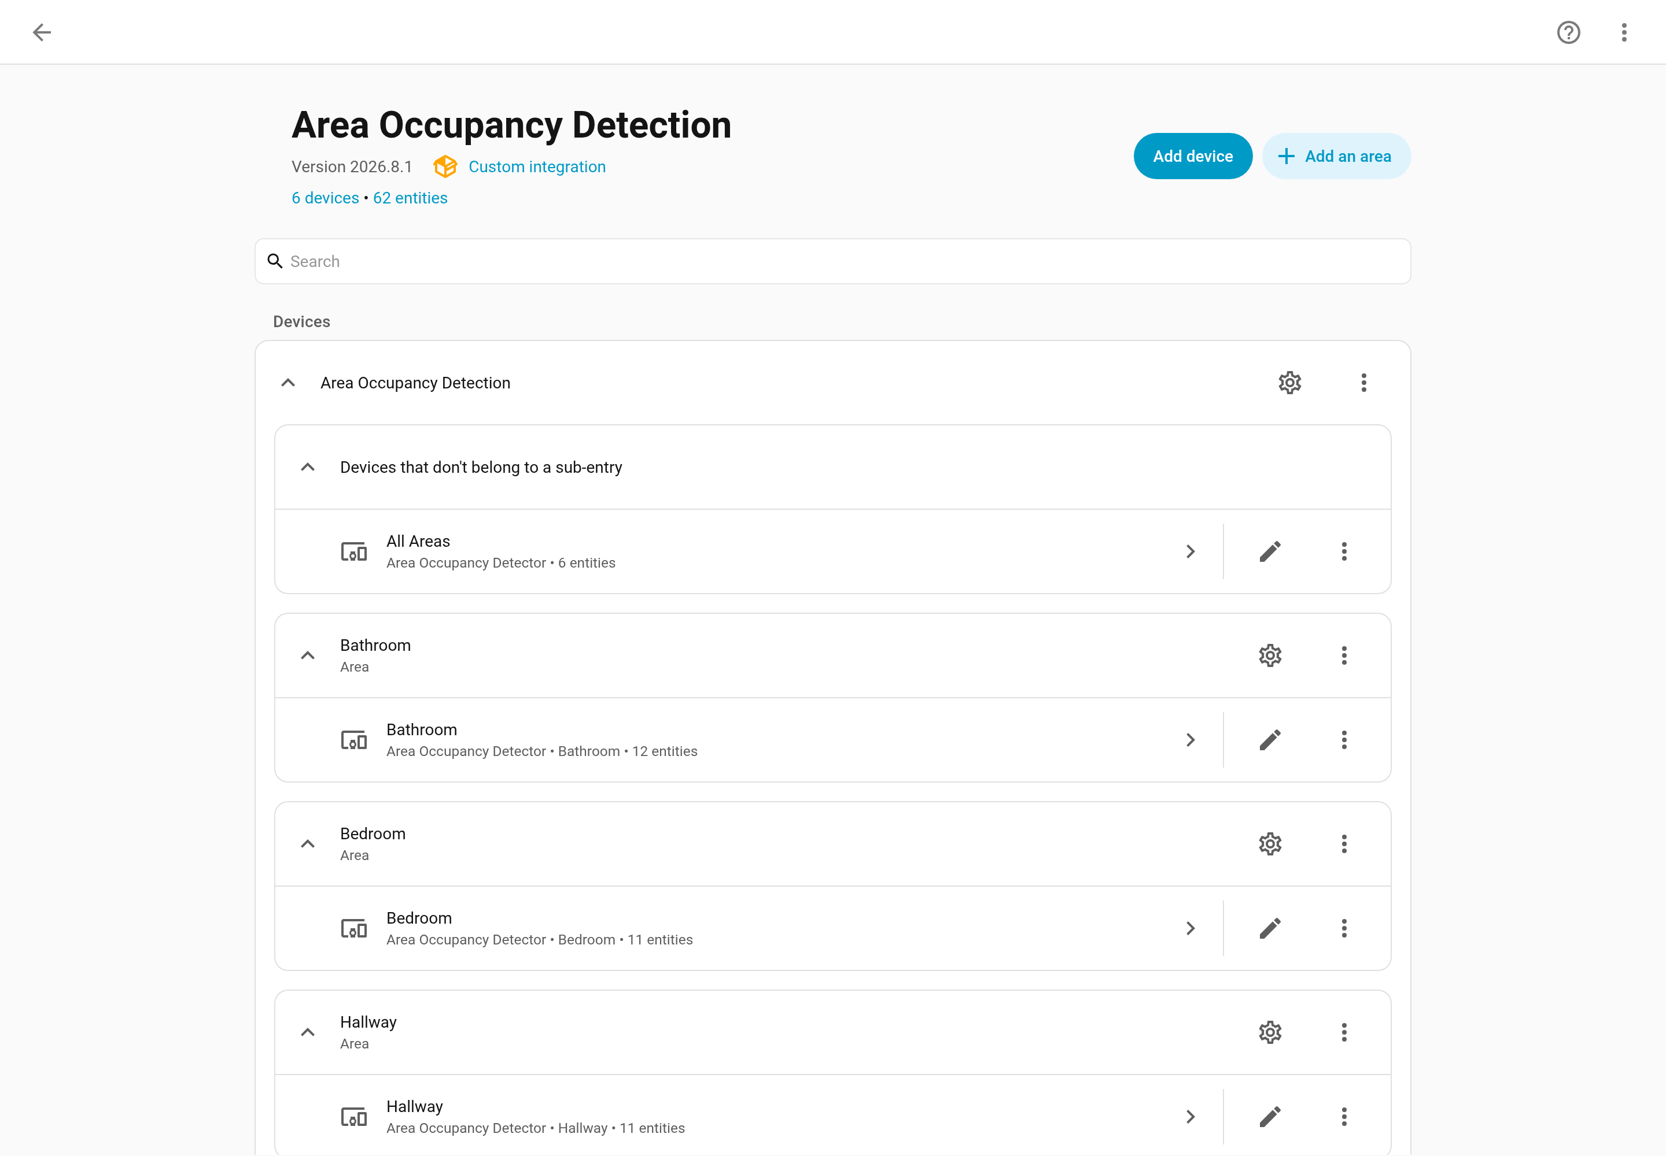Open three-dot menu for Bedroom area sub-entry
The width and height of the screenshot is (1666, 1156).
tap(1344, 844)
